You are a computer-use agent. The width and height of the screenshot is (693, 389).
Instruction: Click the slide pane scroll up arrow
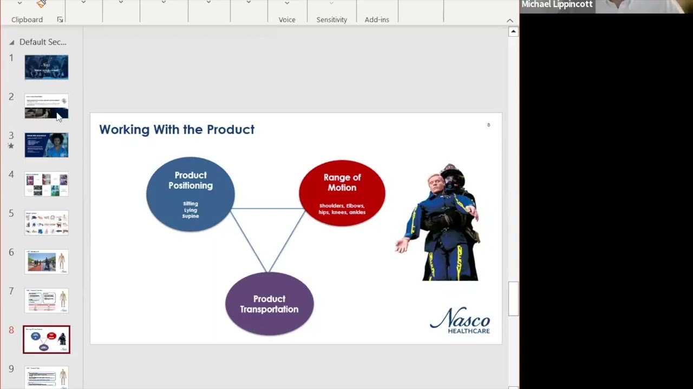pos(513,31)
